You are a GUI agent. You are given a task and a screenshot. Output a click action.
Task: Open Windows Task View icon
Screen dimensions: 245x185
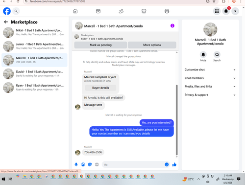[x=10, y=179]
